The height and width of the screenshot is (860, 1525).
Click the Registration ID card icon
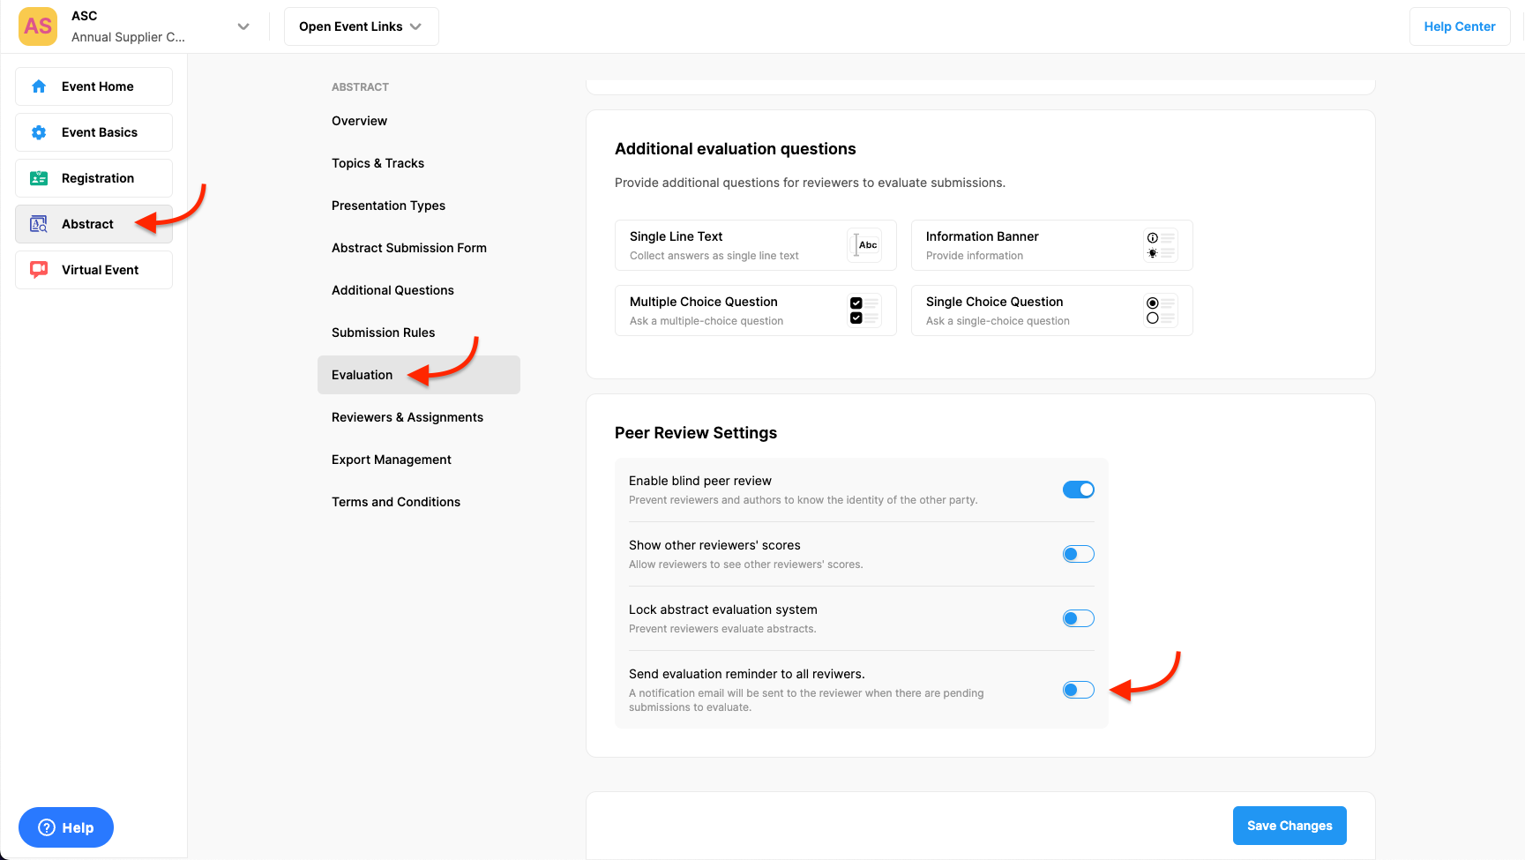tap(39, 178)
